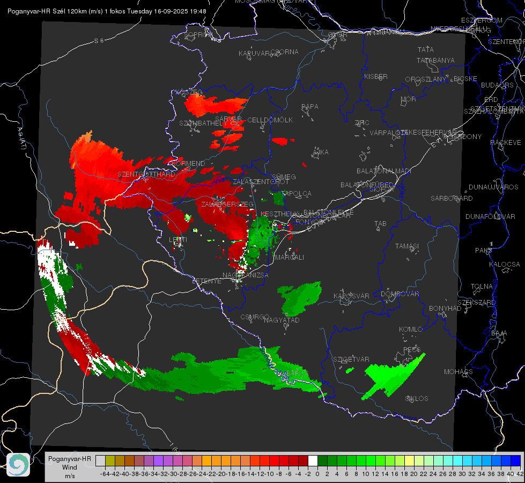Click the swirl logo icon beside the legend
This screenshot has height=483, width=525.
click(18, 465)
